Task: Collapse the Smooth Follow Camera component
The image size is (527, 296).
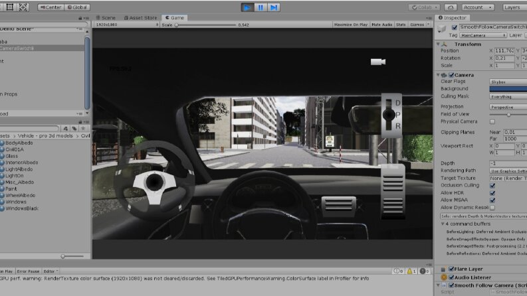Action: tap(438, 285)
